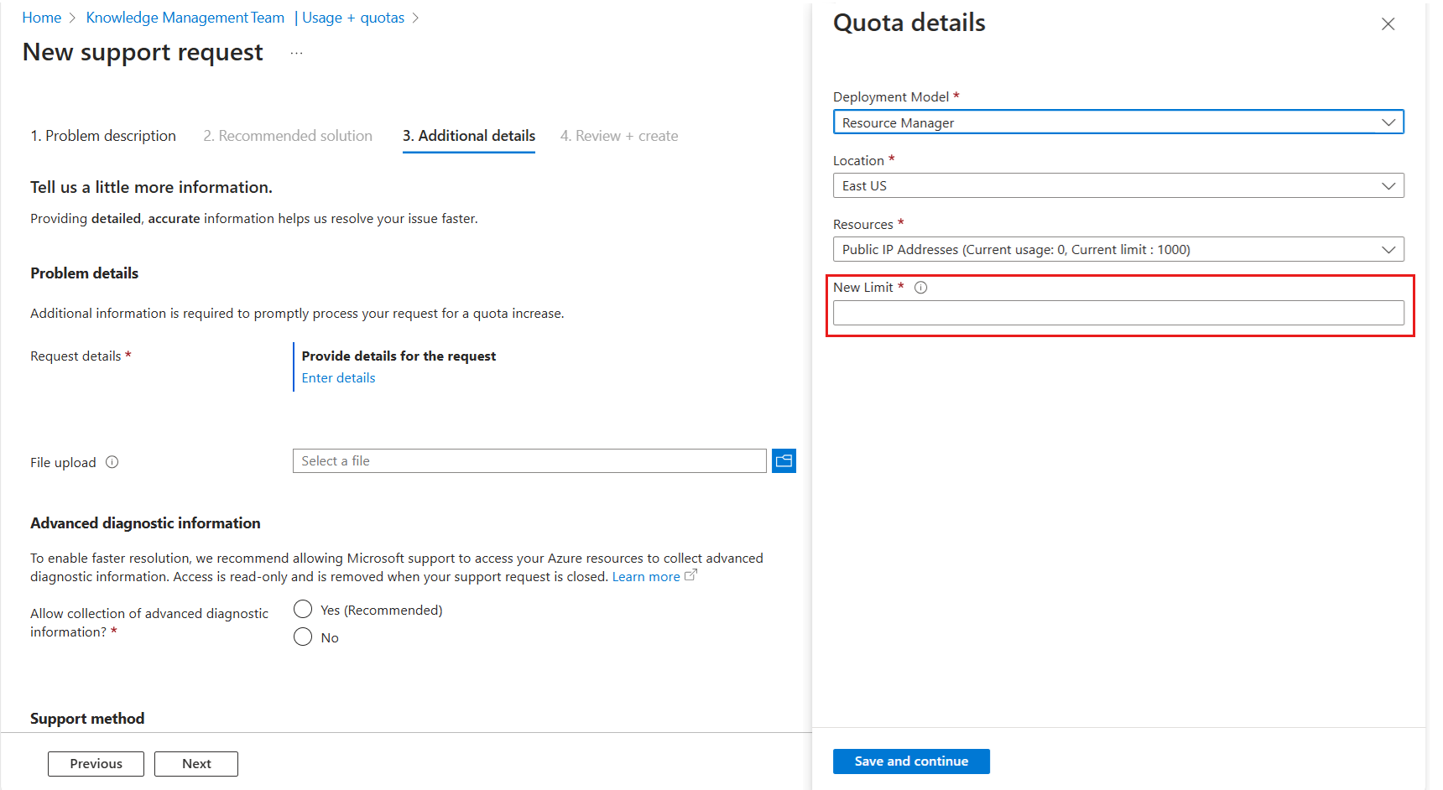The image size is (1443, 790).
Task: Go to Recommended solution tab
Action: pos(288,136)
